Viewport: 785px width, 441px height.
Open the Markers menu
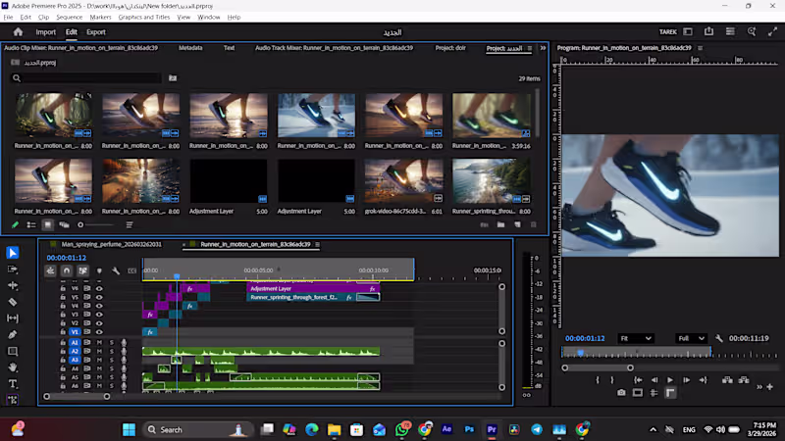pyautogui.click(x=100, y=17)
